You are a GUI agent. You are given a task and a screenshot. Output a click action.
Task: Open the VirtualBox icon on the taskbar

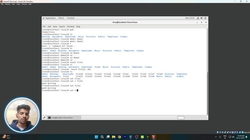click(130, 137)
